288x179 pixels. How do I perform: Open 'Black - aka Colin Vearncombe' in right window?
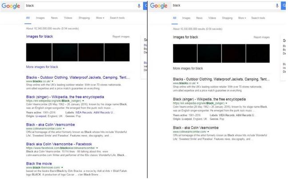[196, 128]
